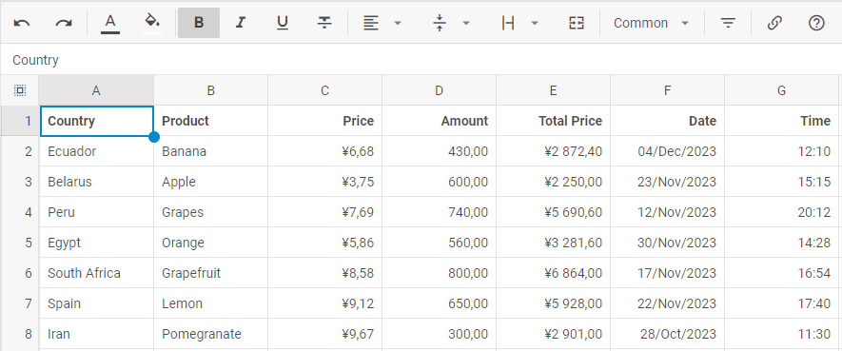Click the Time header cell
Image resolution: width=842 pixels, height=351 pixels.
(x=781, y=121)
